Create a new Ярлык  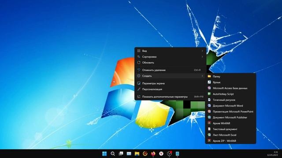coord(230,83)
